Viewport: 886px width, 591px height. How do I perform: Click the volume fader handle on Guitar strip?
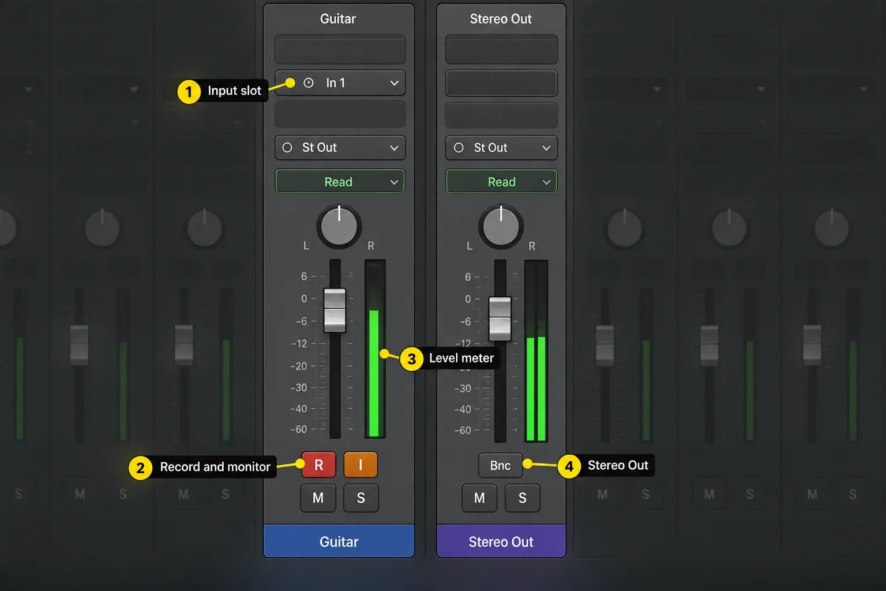[x=335, y=311]
